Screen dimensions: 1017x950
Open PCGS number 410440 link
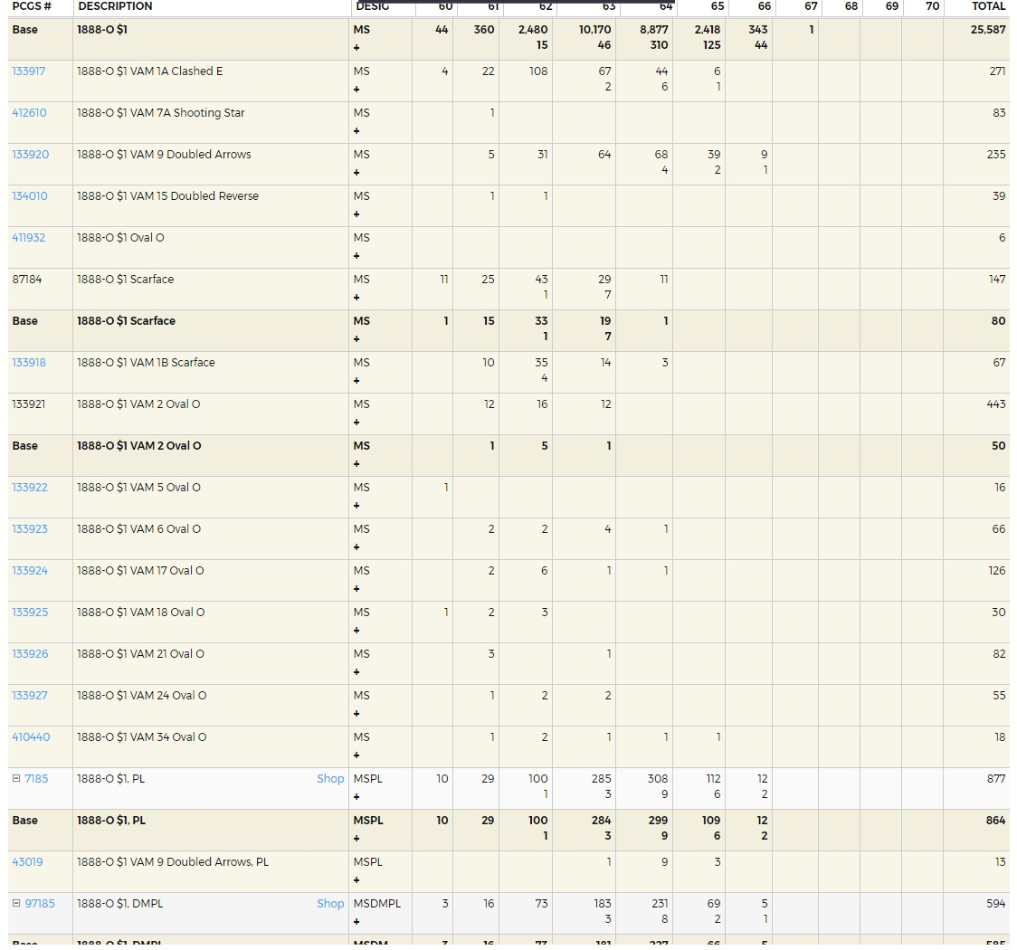(x=31, y=736)
